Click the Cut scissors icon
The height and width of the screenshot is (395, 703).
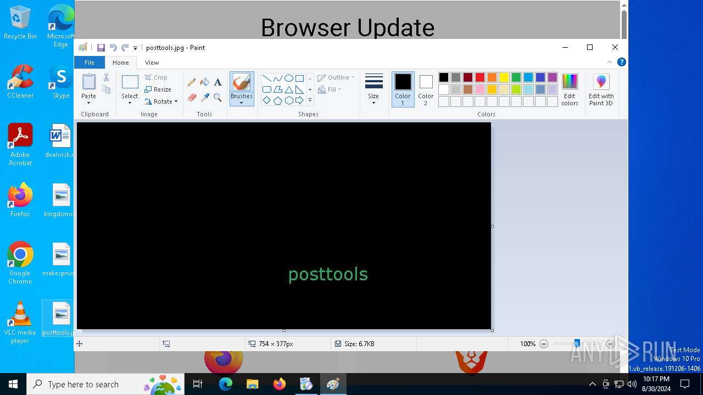click(x=106, y=77)
